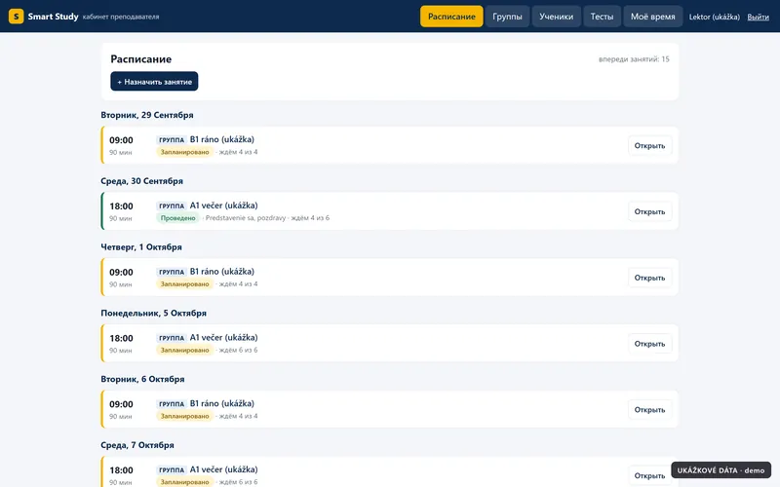This screenshot has width=780, height=487.
Task: Click ждём 6 из 6 on 5 Октября
Action: click(238, 351)
